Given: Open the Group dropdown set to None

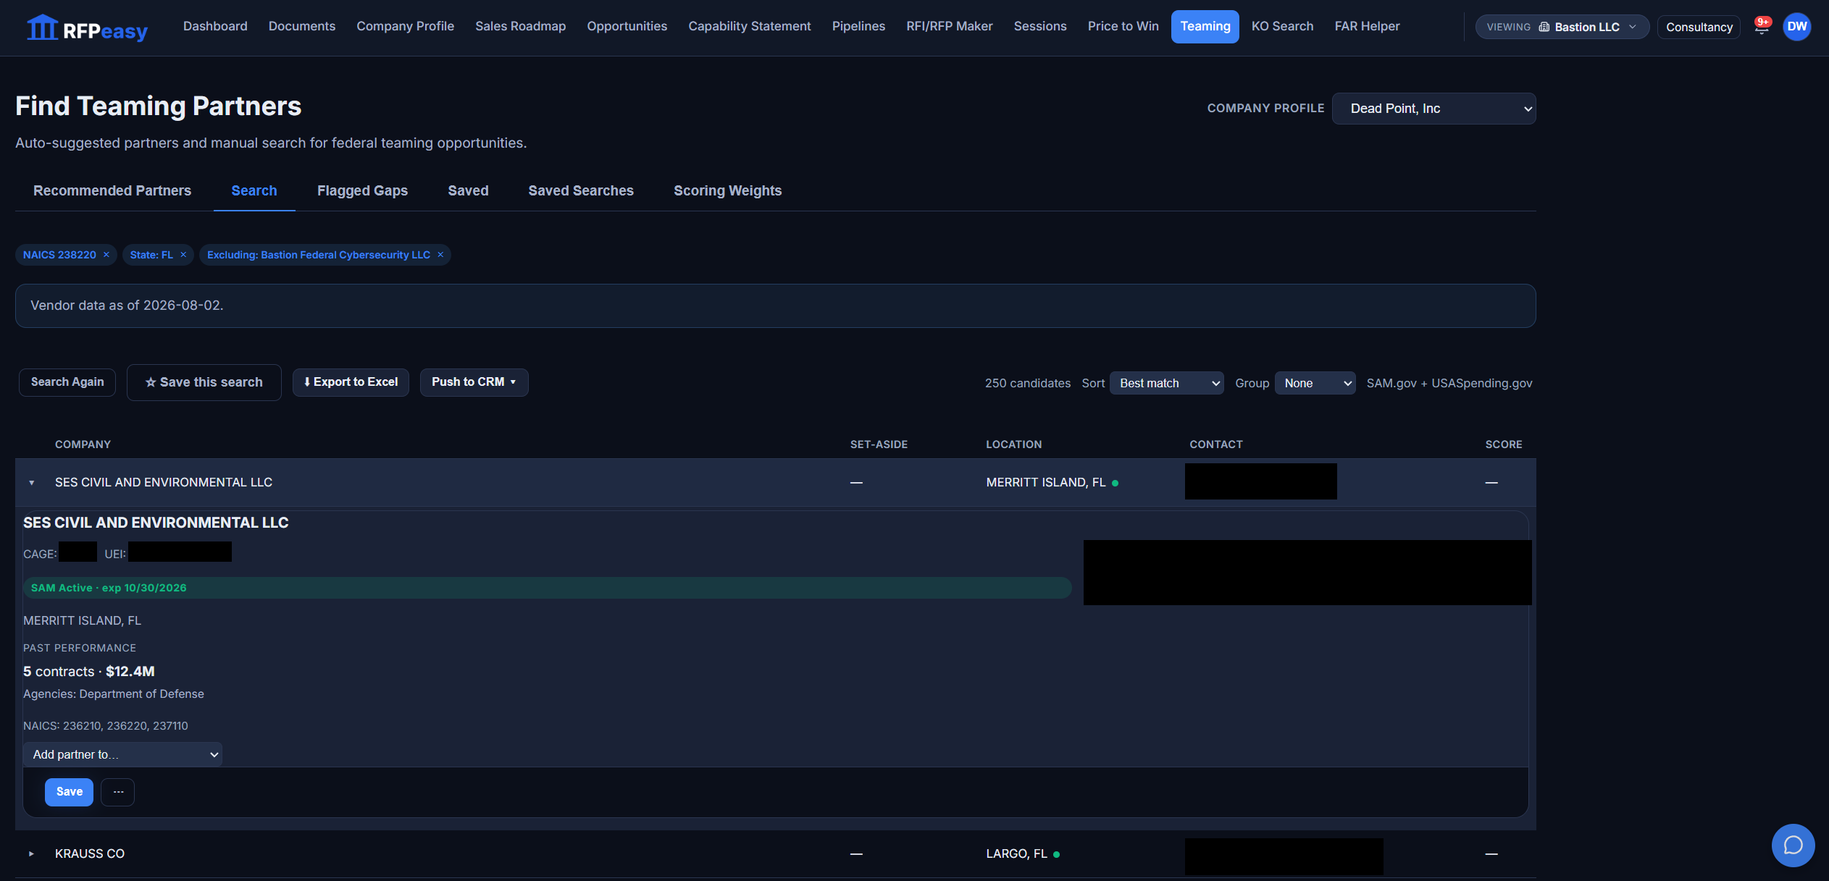Looking at the screenshot, I should point(1315,383).
